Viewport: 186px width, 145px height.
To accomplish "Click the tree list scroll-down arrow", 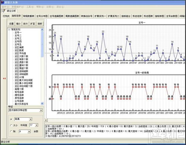I will pyautogui.click(x=42, y=104).
